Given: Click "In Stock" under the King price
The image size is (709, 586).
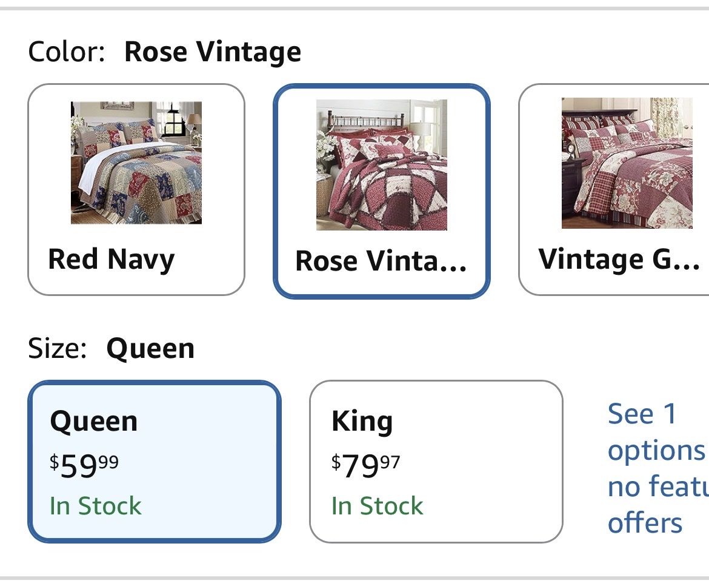Looking at the screenshot, I should point(378,506).
